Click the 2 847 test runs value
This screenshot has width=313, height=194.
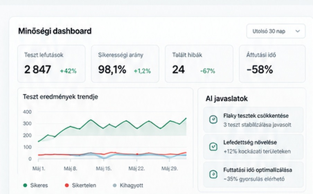tap(37, 70)
